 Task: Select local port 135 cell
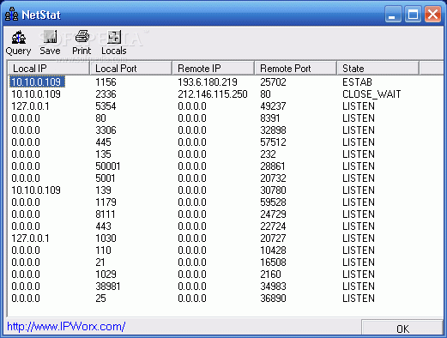[x=103, y=154]
